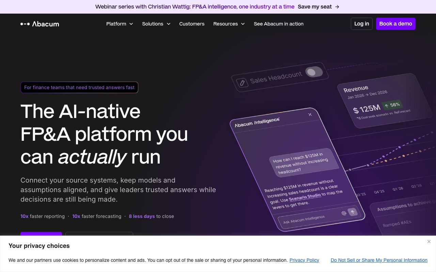Image resolution: width=436 pixels, height=272 pixels.
Task: Click the For finance teams tagline badge
Action: pos(79,87)
